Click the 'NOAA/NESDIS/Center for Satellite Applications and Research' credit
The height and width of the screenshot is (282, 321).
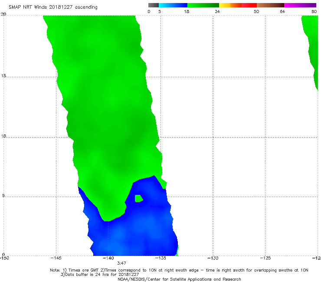[x=179, y=279]
